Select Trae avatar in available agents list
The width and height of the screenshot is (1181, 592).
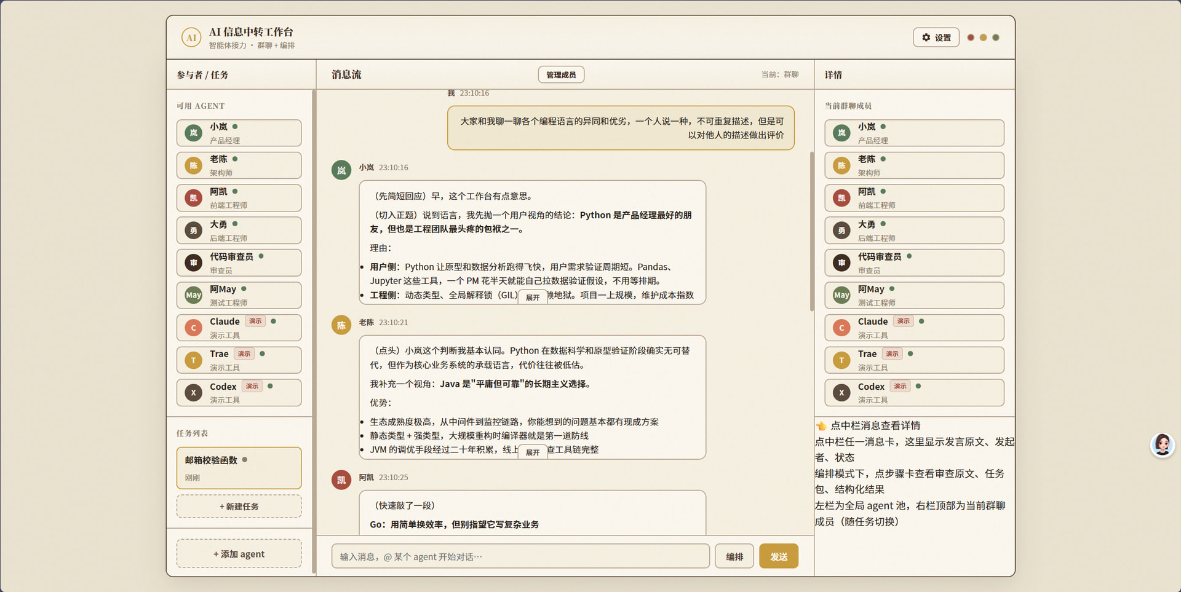tap(194, 360)
